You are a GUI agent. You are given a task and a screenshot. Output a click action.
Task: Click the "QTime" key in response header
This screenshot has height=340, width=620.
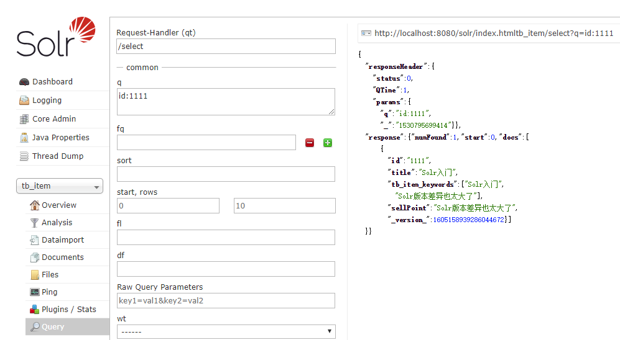click(386, 90)
